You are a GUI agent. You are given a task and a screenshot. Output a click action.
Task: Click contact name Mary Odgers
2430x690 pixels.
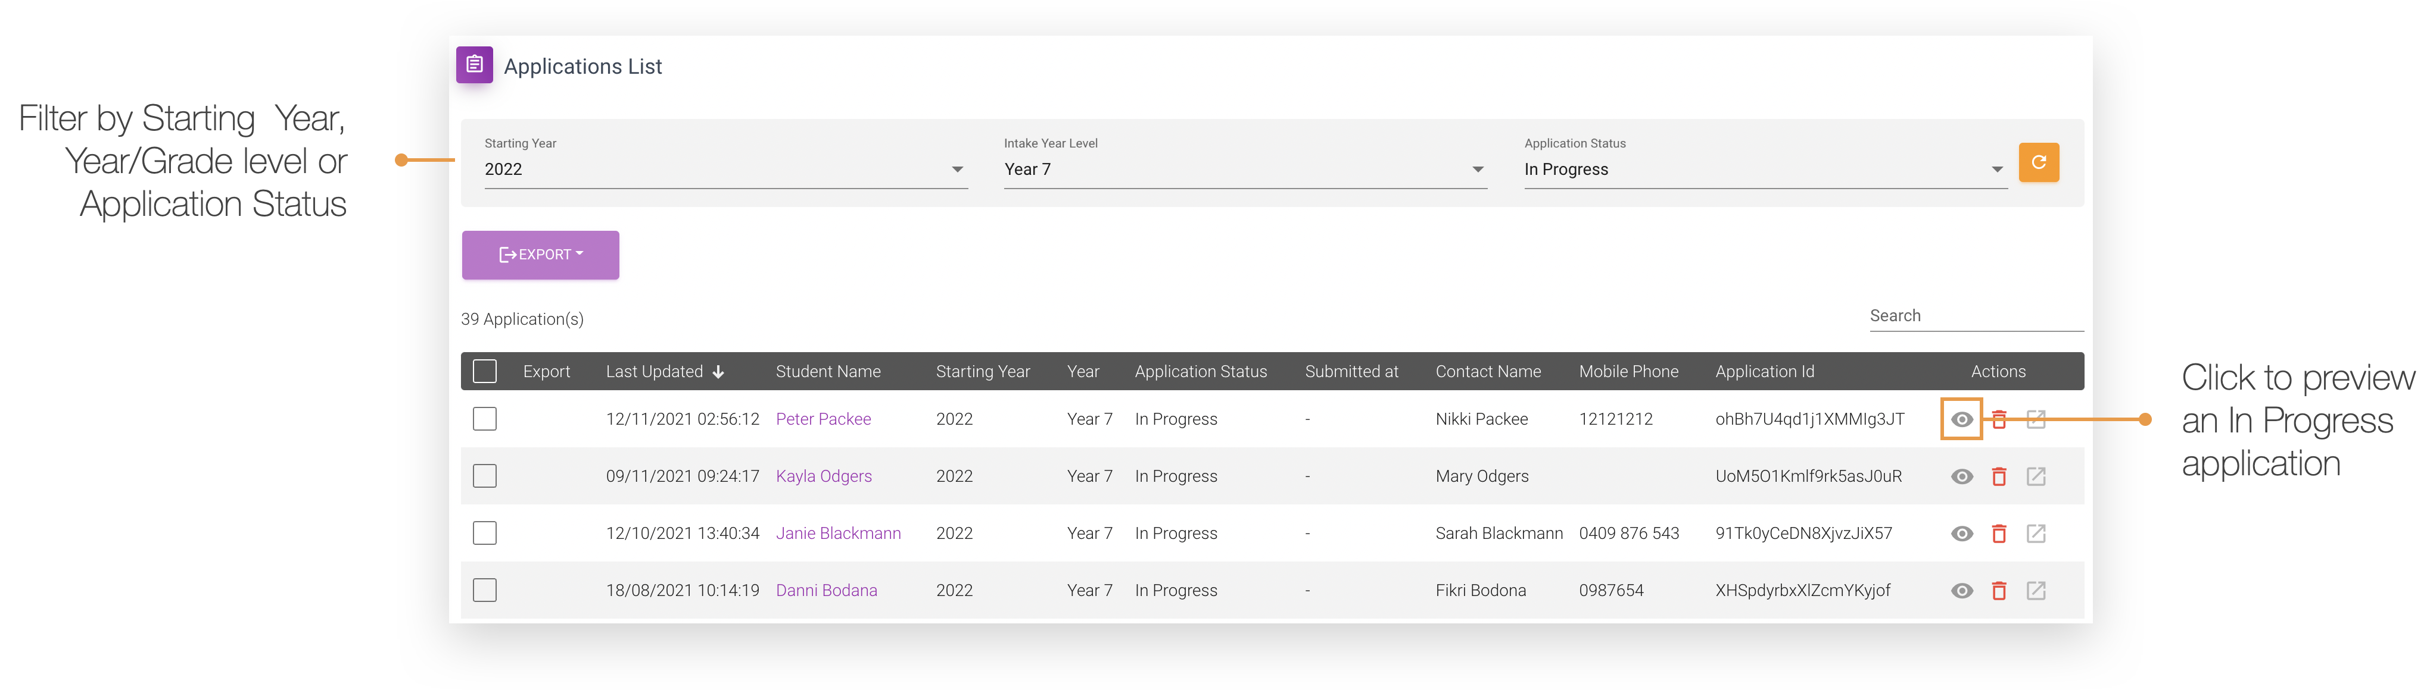click(x=1482, y=476)
